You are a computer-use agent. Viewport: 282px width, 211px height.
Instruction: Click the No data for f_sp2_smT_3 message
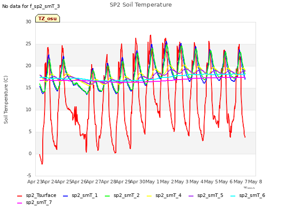click(x=31, y=6)
